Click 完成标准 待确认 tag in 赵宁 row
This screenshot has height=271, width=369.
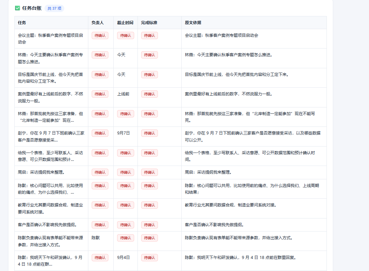tap(150, 133)
